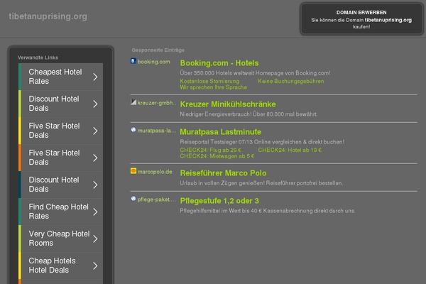This screenshot has height=284, width=426.
Task: Click the pflege-paket domain text
Action: [157, 200]
